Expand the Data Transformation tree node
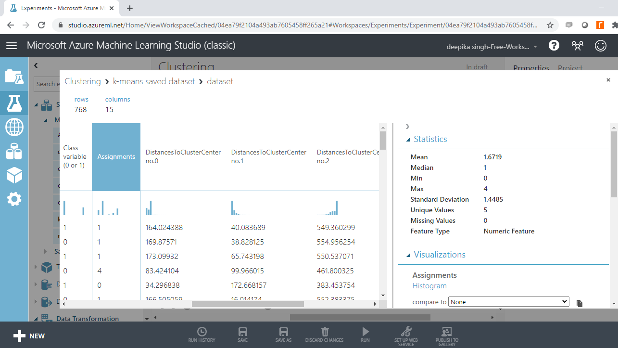This screenshot has width=618, height=348. coord(36,319)
